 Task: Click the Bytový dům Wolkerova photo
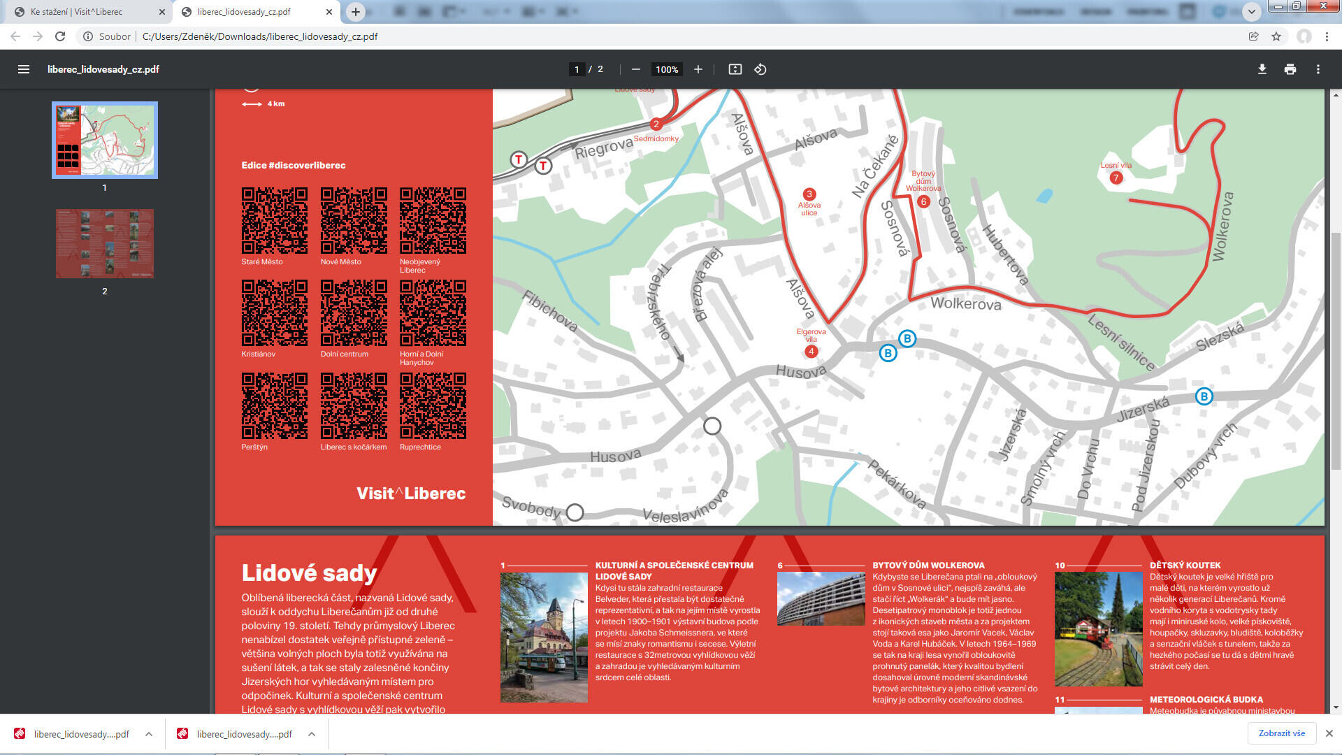point(821,599)
